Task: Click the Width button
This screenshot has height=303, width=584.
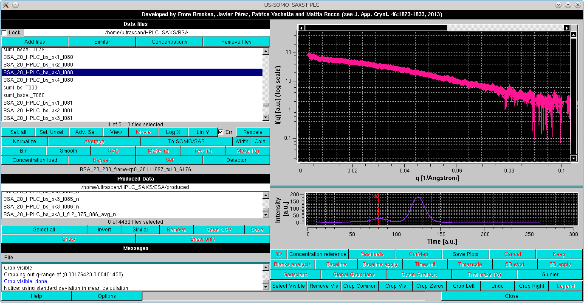Action: [x=242, y=142]
